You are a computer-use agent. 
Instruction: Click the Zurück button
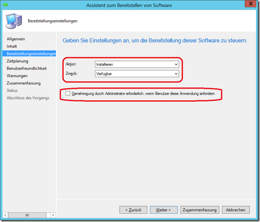(133, 210)
